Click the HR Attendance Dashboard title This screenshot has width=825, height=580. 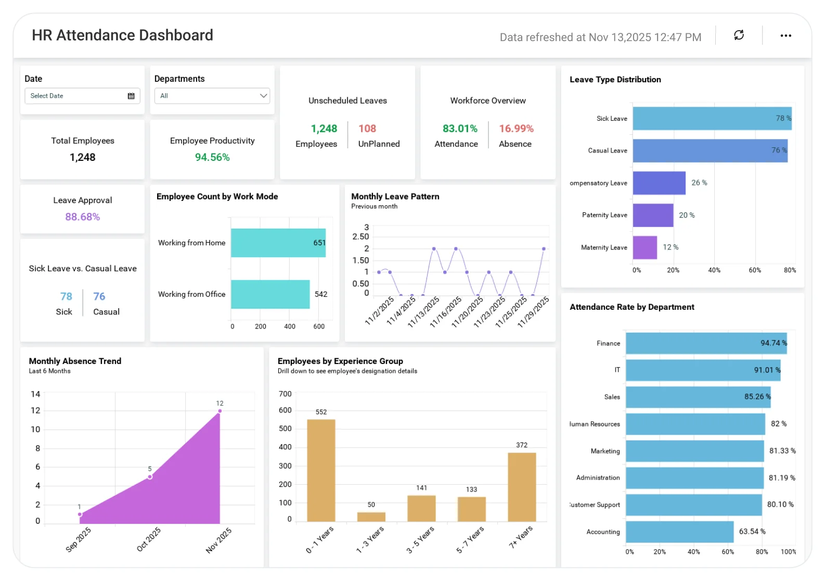[123, 35]
